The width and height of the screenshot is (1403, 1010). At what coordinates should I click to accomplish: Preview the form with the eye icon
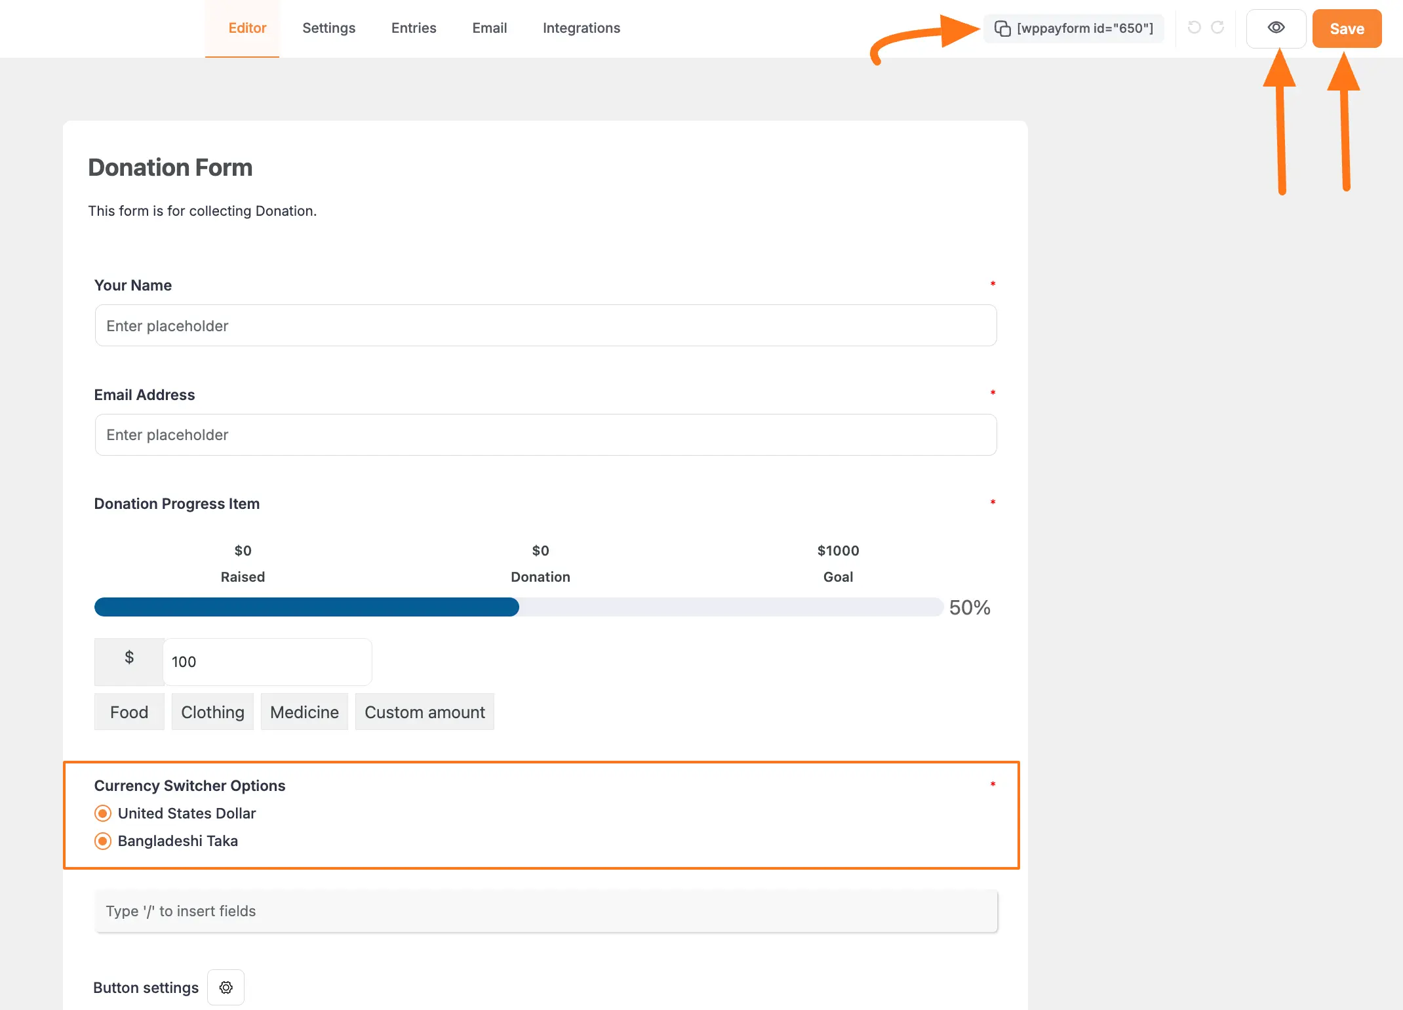(1276, 28)
